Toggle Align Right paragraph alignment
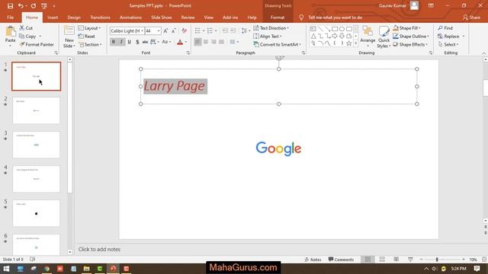The width and height of the screenshot is (488, 274). click(x=213, y=42)
